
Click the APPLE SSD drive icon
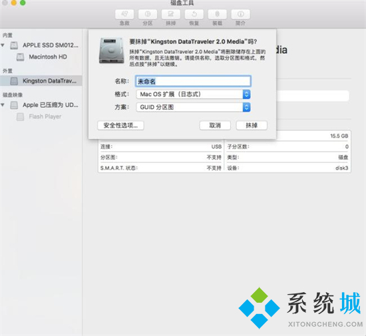[14, 45]
